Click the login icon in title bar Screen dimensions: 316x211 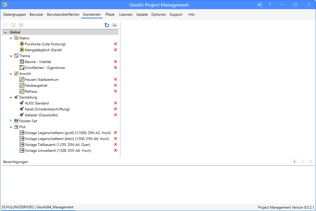(260, 5)
